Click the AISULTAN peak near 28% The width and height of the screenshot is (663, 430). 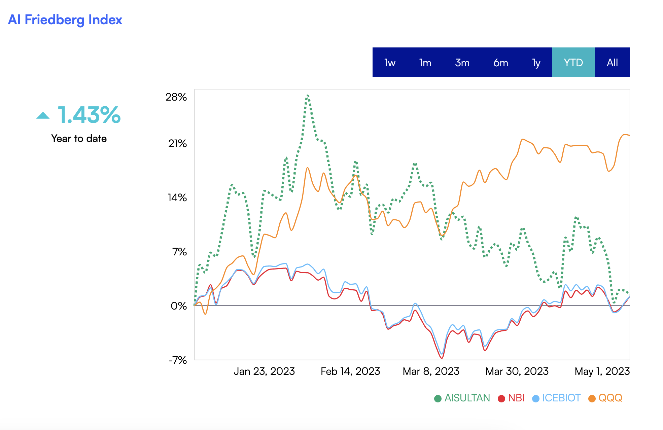pos(308,96)
